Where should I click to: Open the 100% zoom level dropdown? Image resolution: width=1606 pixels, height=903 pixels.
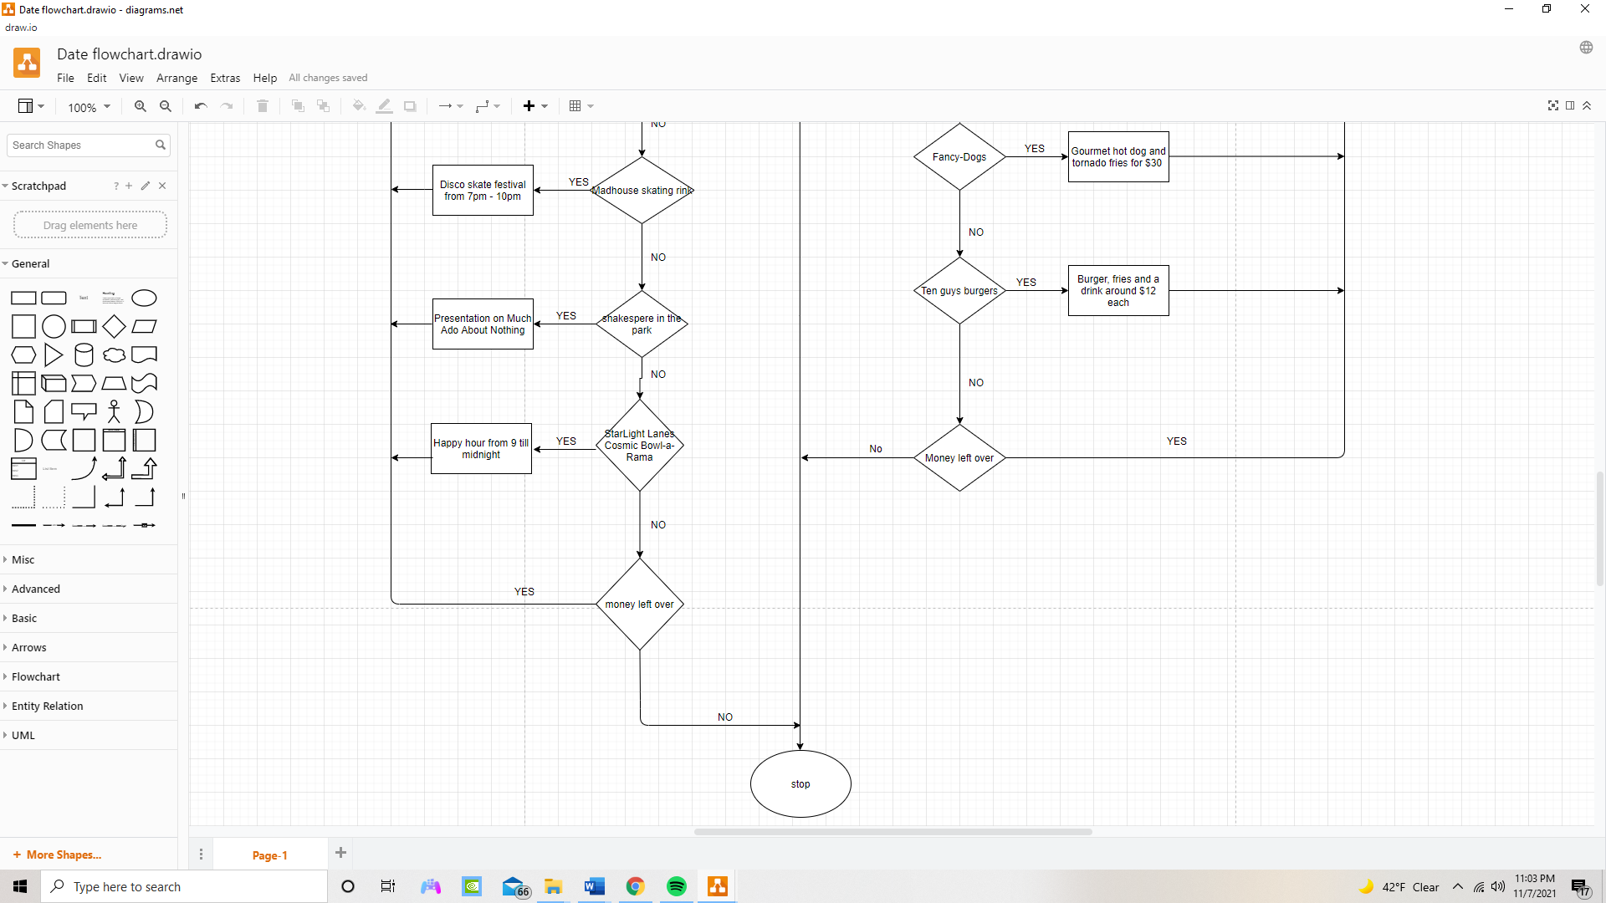pos(90,107)
